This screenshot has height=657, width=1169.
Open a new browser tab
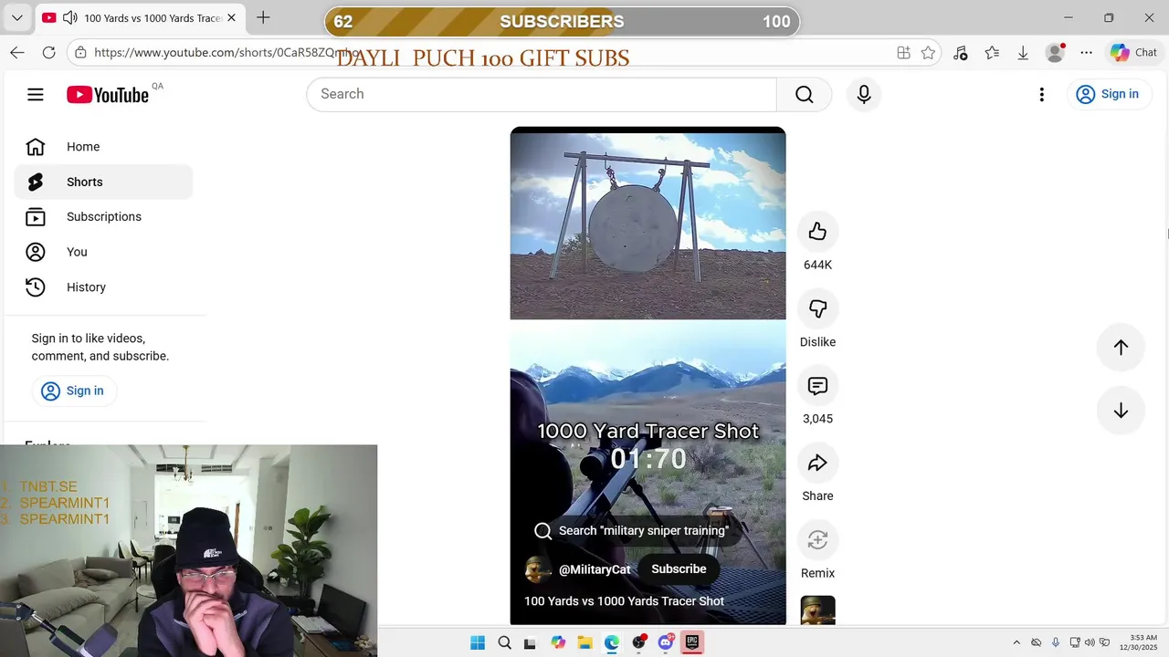pyautogui.click(x=263, y=17)
